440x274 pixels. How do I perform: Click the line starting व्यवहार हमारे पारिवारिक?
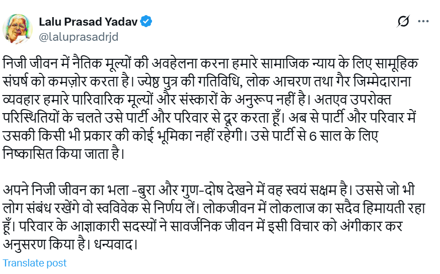coord(197,100)
